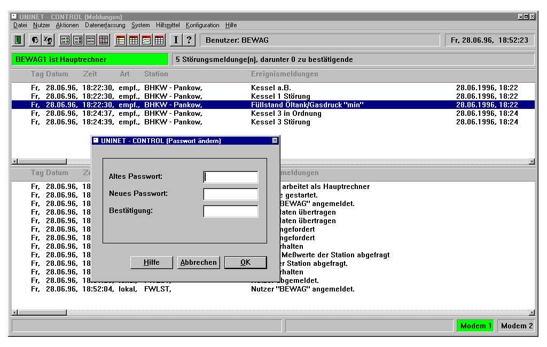Click the Modem 2 status indicator
Image resolution: width=547 pixels, height=347 pixels.
point(517,326)
